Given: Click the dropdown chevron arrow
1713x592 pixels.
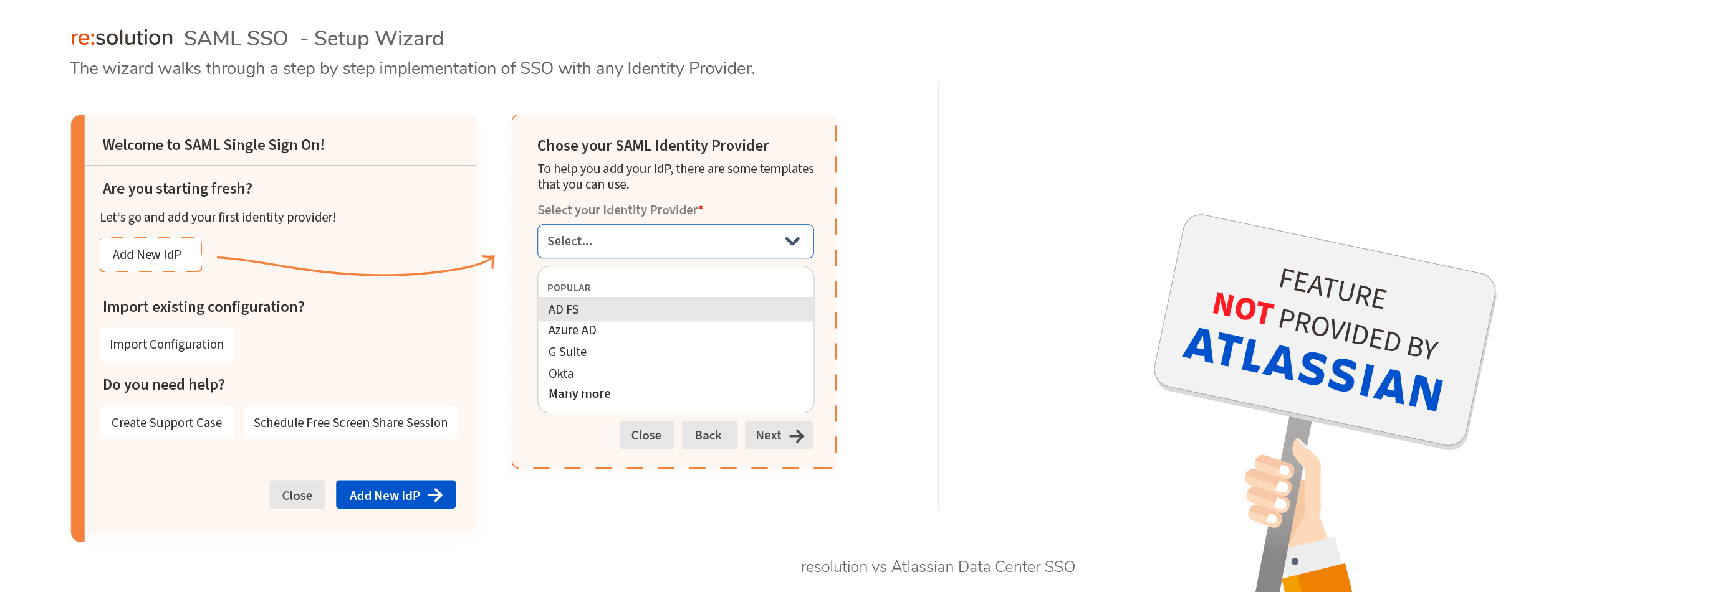Looking at the screenshot, I should (792, 241).
